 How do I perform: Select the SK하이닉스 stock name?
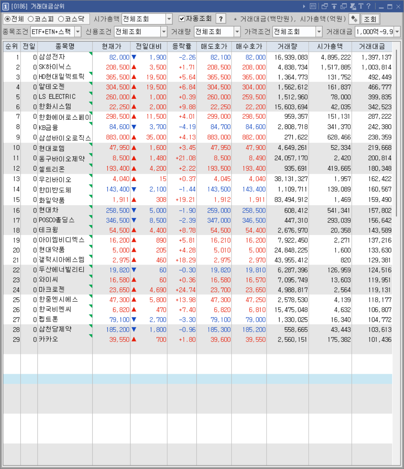click(x=55, y=67)
